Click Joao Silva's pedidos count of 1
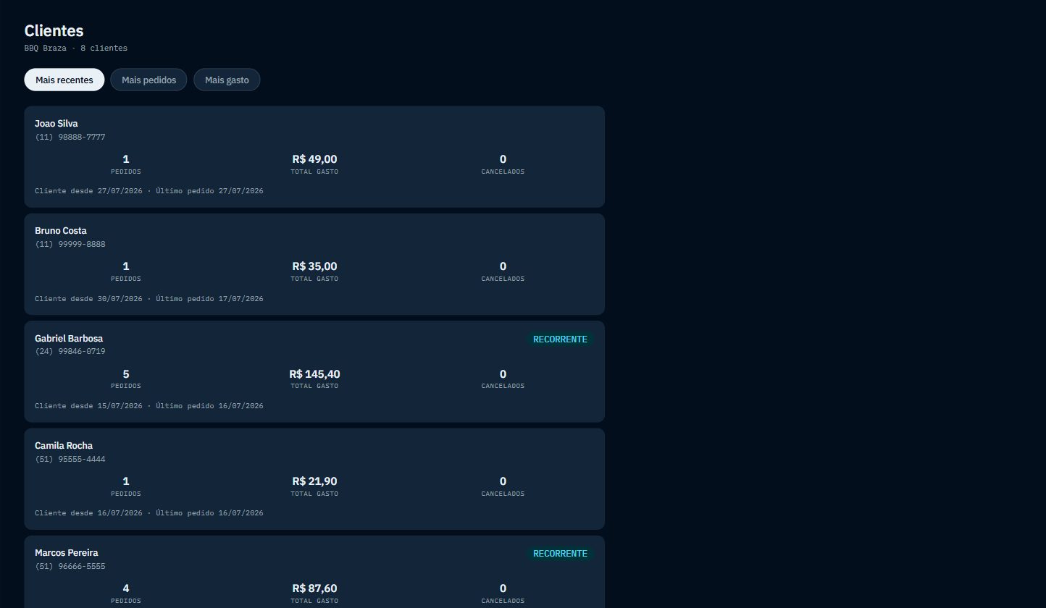1046x608 pixels. [x=126, y=159]
